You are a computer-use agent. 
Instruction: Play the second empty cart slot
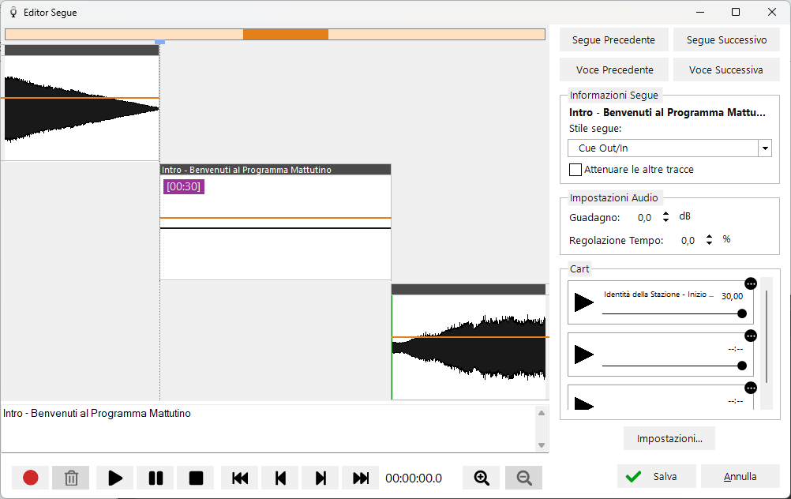click(x=584, y=355)
